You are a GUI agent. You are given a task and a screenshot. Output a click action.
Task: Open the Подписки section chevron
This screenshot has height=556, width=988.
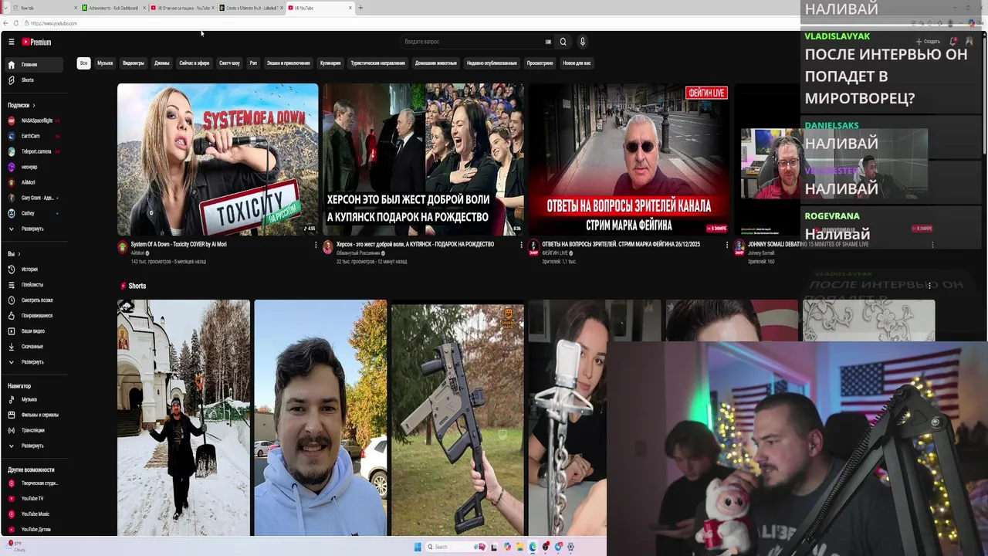click(34, 105)
